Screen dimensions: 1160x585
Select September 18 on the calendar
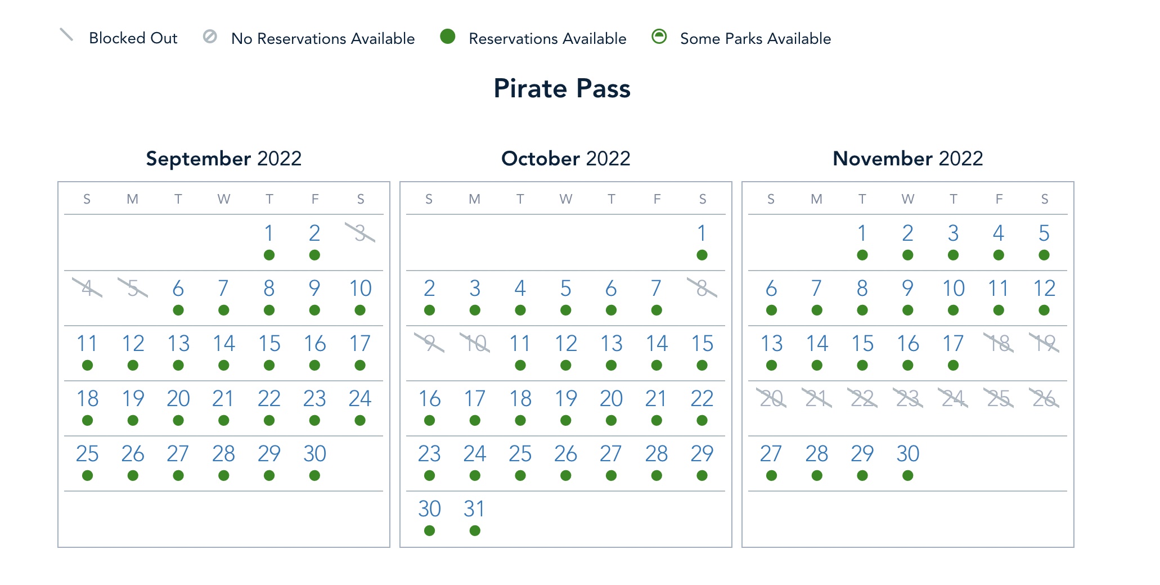87,399
